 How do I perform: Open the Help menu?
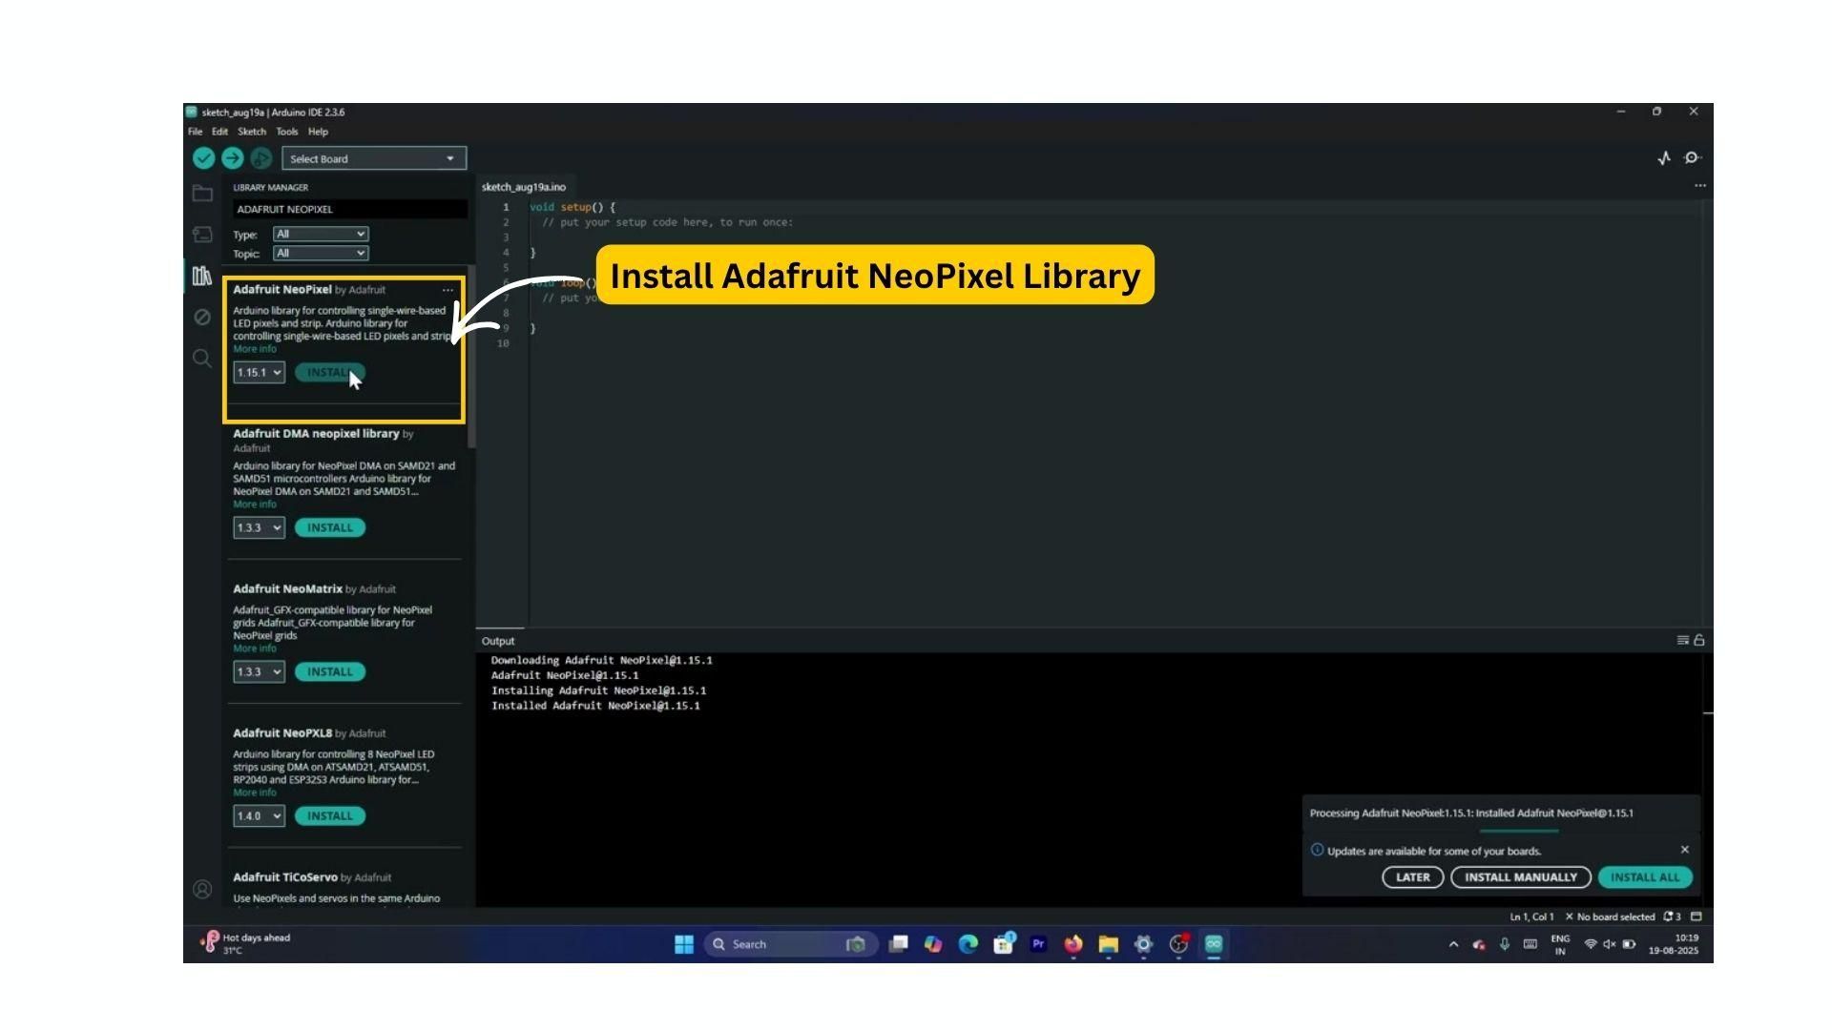[x=318, y=132]
